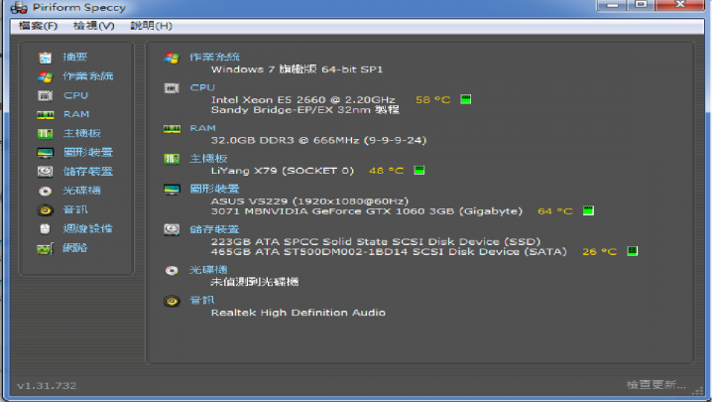Click the Windows flag icon in summary panel
This screenshot has width=714, height=402.
coord(172,58)
